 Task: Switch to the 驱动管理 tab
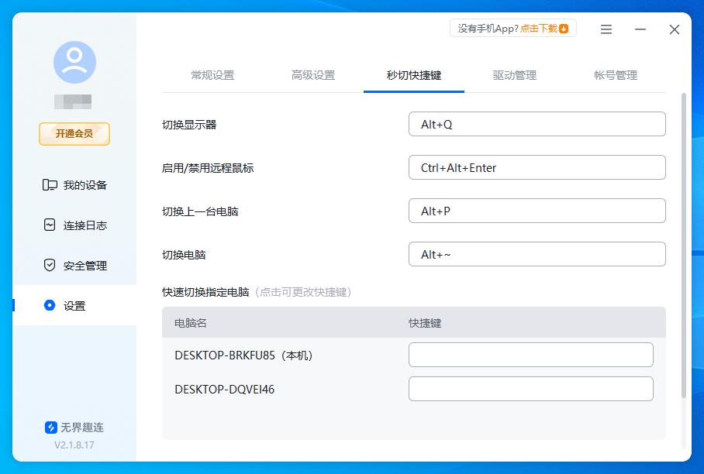[x=513, y=75]
